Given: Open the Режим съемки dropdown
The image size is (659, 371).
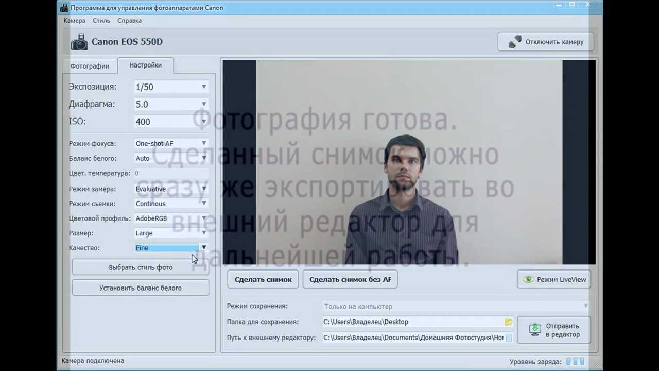Looking at the screenshot, I should [171, 204].
